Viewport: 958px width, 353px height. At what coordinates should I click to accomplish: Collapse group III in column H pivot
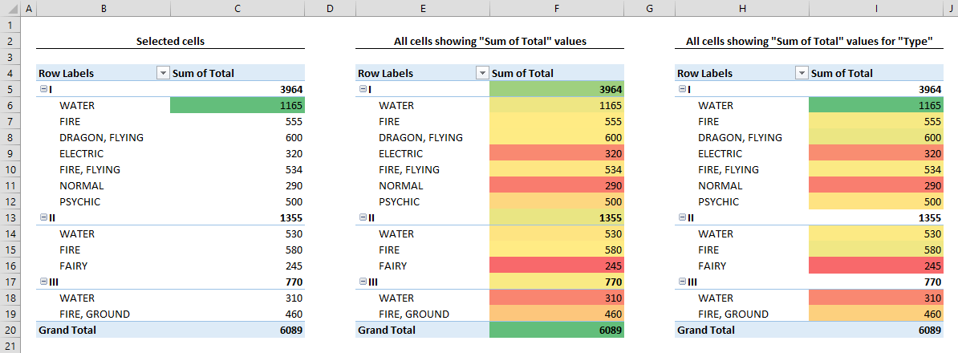(x=682, y=282)
